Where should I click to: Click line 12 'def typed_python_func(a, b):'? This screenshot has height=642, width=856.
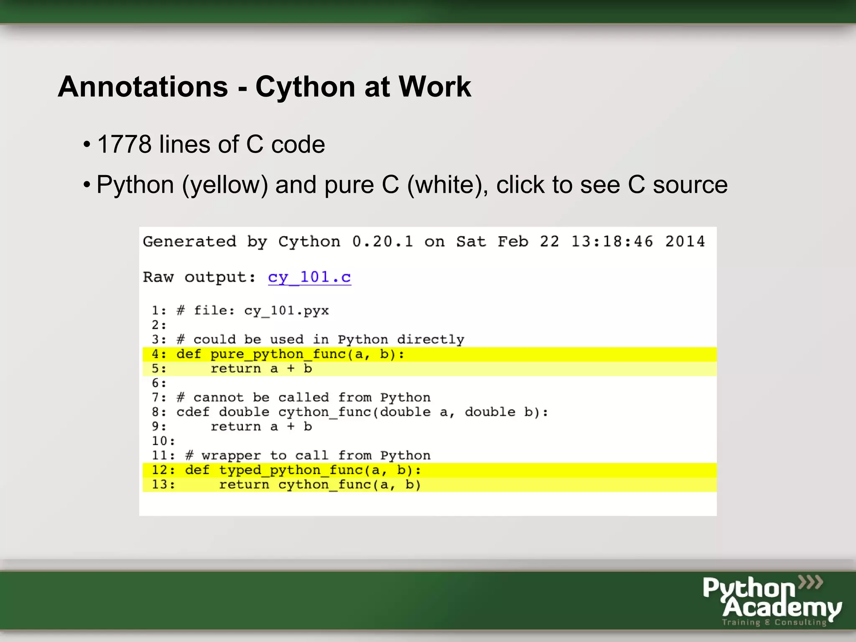[430, 470]
